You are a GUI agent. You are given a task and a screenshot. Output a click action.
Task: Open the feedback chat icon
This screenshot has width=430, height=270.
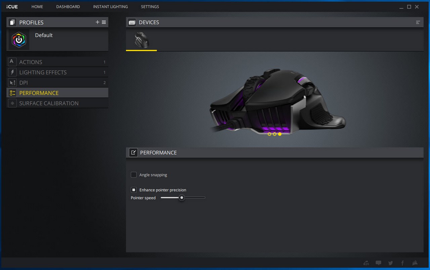click(x=379, y=263)
